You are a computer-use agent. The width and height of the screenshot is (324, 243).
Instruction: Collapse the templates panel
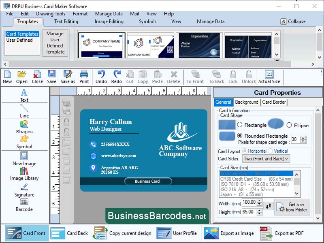[294, 21]
